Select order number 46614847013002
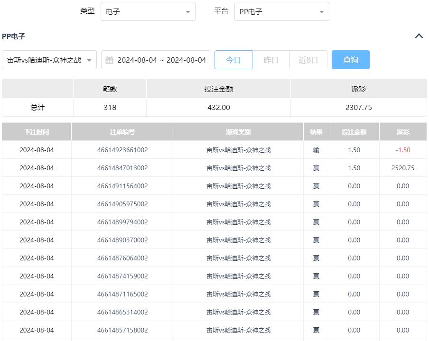This screenshot has width=429, height=341. coord(122,168)
